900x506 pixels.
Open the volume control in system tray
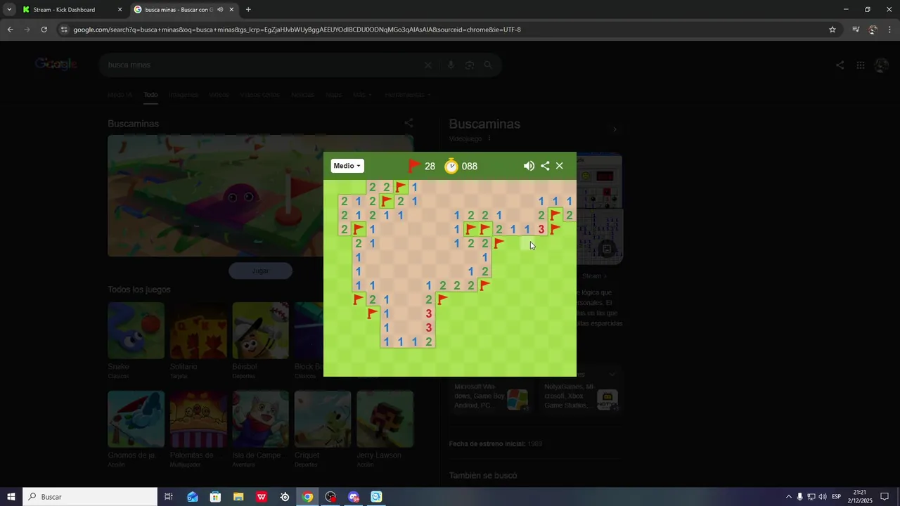[823, 497]
